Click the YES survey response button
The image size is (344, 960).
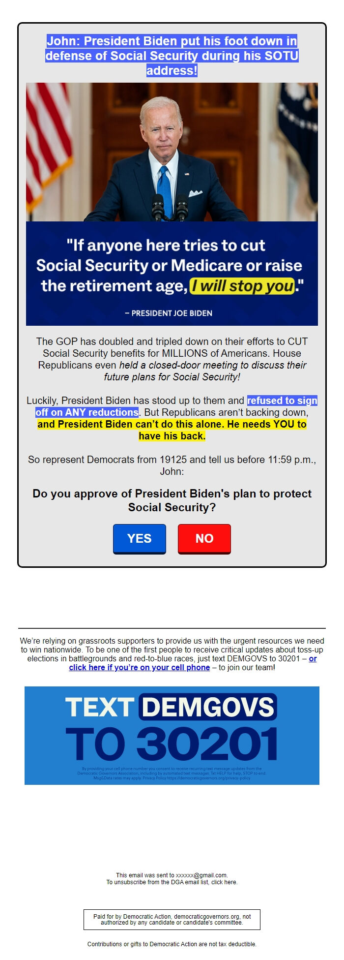[x=139, y=539]
